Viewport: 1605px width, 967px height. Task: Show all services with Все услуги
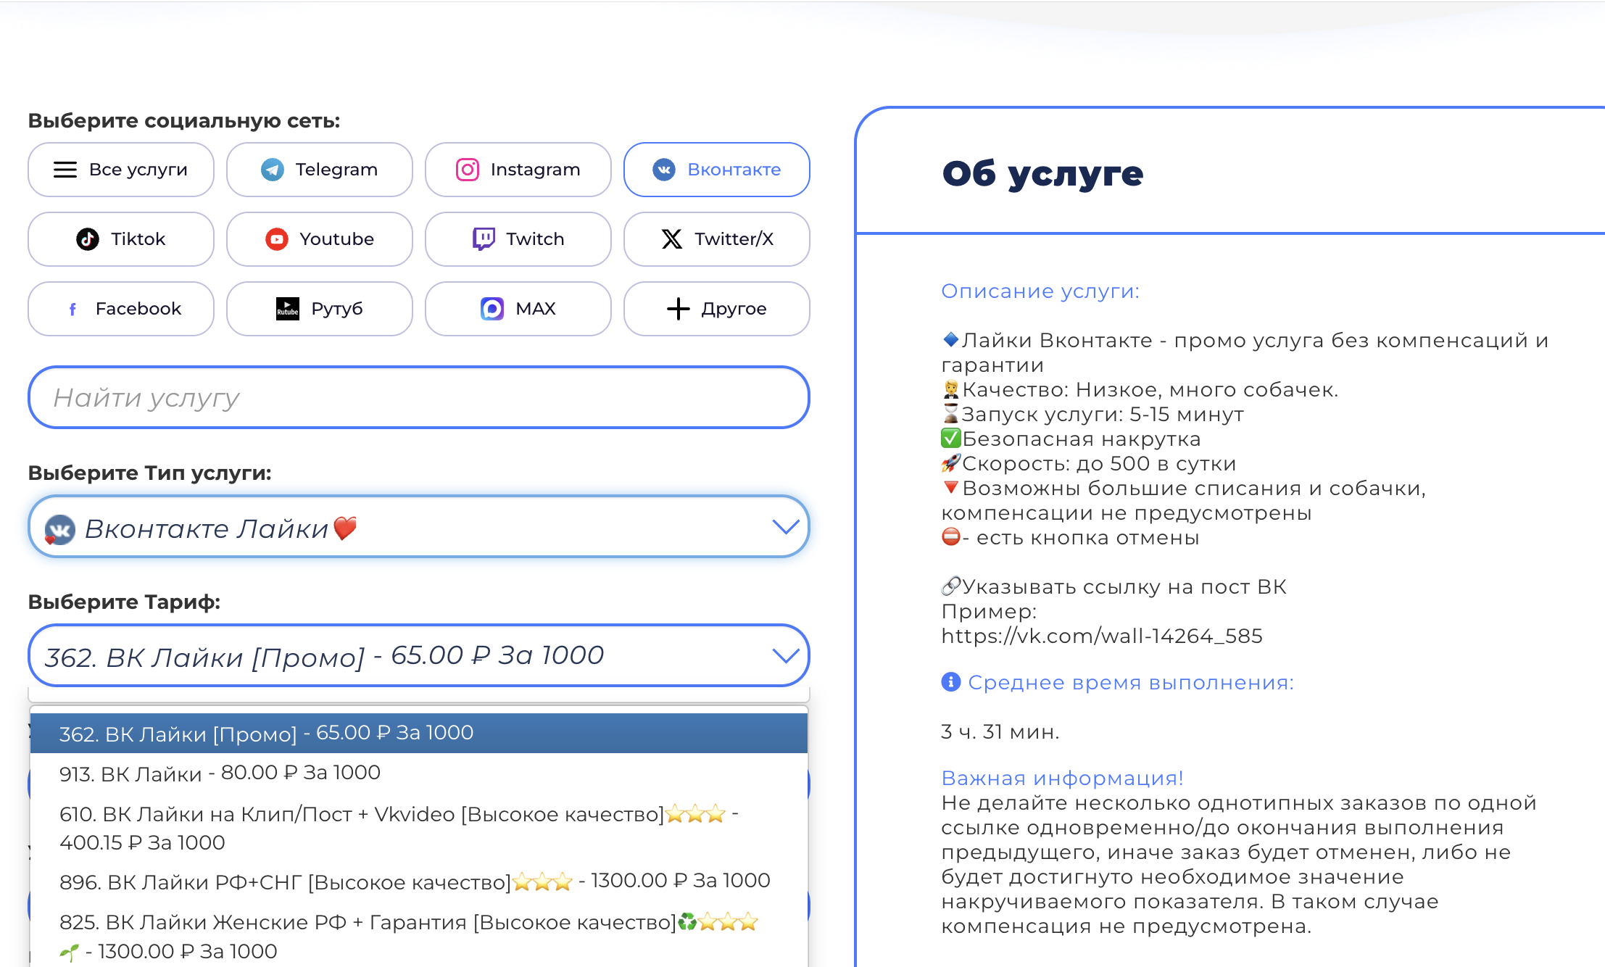pos(121,170)
